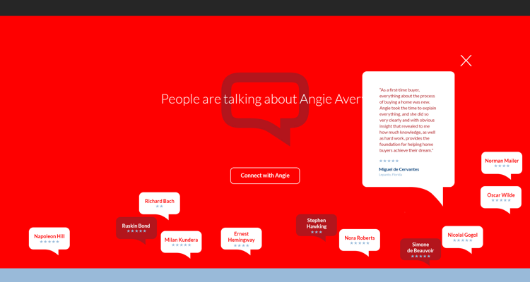Image resolution: width=530 pixels, height=282 pixels.
Task: Click the Lepanto, Florida location text
Action: point(390,175)
